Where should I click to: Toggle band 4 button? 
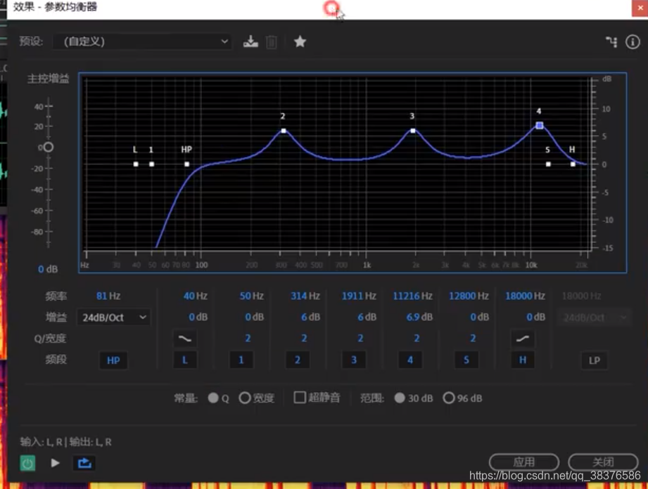[x=410, y=360]
